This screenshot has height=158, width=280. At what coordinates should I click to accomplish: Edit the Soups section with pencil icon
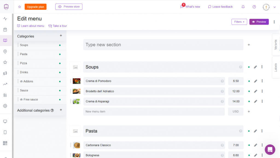click(255, 67)
